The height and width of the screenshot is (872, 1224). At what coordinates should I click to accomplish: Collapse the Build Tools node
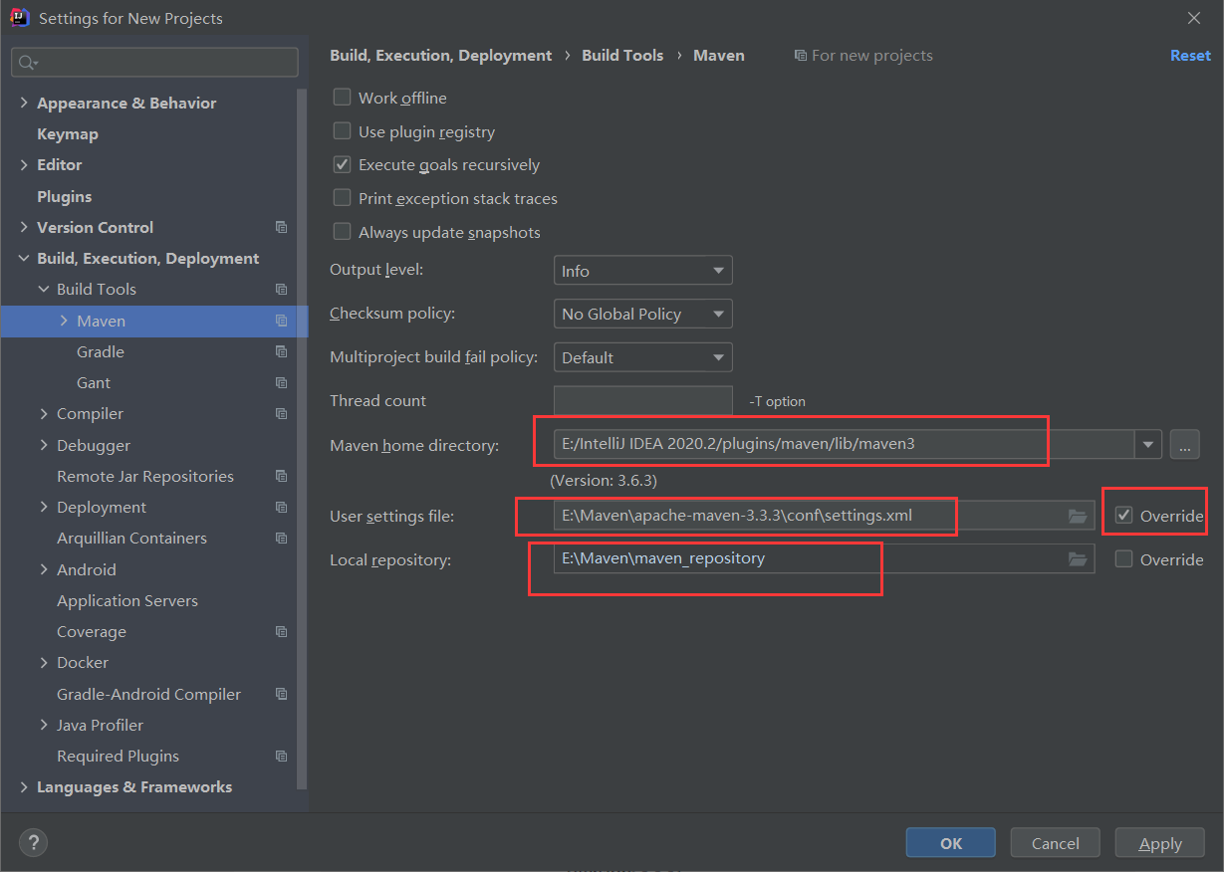(44, 289)
